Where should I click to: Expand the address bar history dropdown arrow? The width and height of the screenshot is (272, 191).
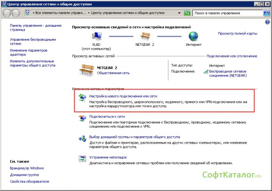179,13
